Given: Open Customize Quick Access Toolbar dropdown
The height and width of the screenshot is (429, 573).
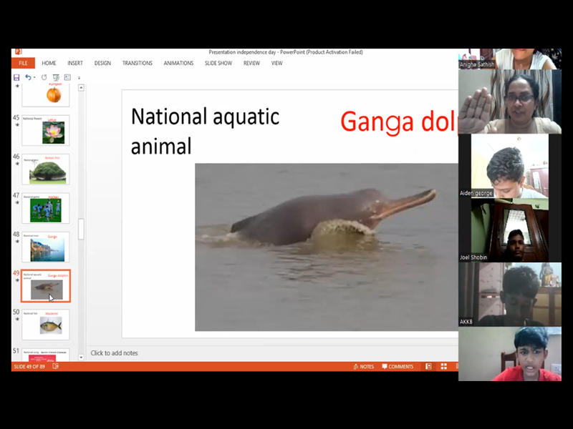Looking at the screenshot, I should click(x=79, y=77).
